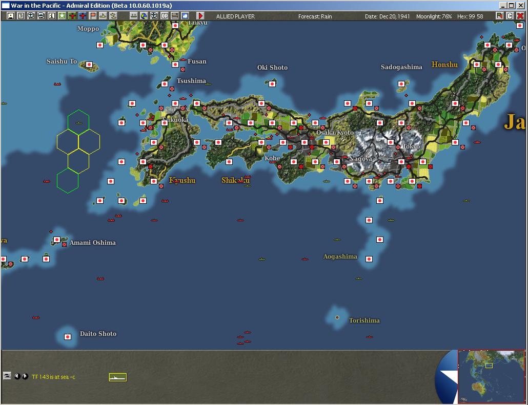The image size is (528, 405).
Task: Click the single yellow ship icon
Action: click(x=103, y=16)
